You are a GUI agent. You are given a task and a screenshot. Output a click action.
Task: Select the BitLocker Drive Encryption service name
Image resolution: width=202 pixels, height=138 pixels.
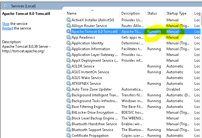pyautogui.click(x=94, y=112)
